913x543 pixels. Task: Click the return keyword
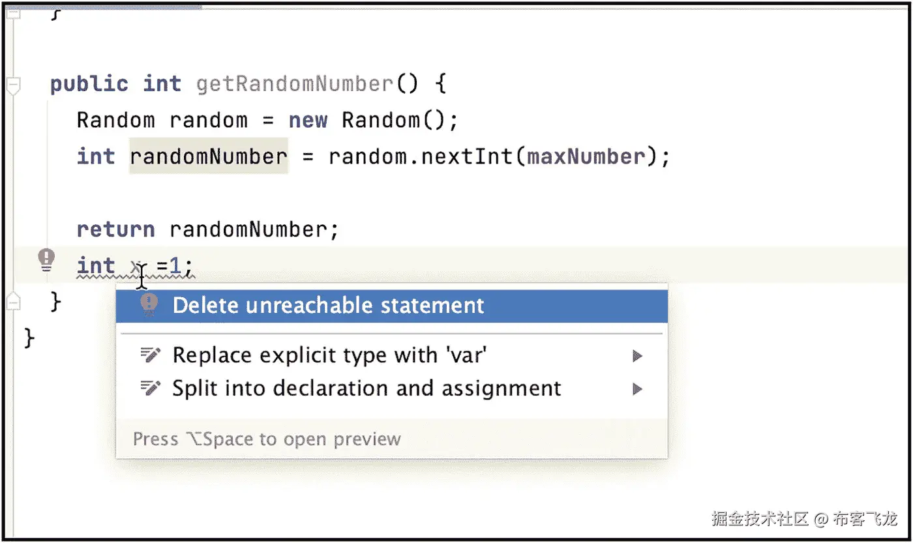click(x=115, y=229)
